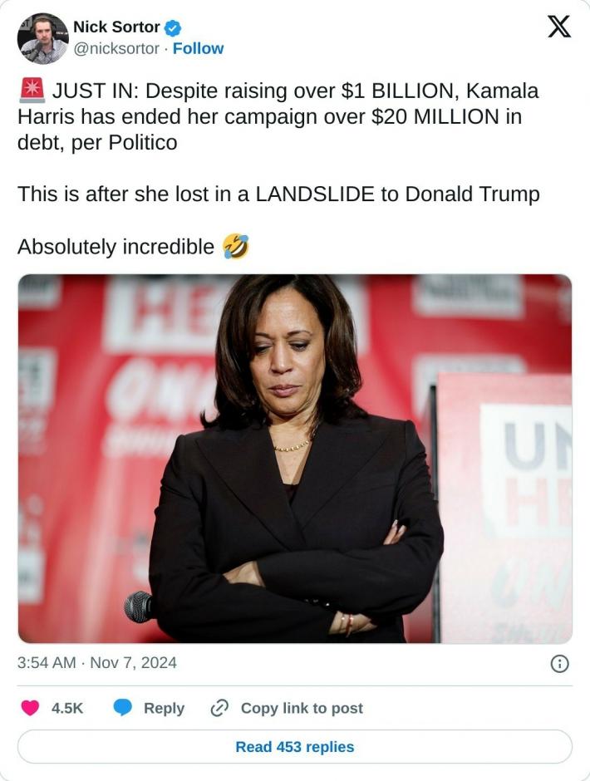Click the chain link copy icon
590x781 pixels.
point(219,708)
